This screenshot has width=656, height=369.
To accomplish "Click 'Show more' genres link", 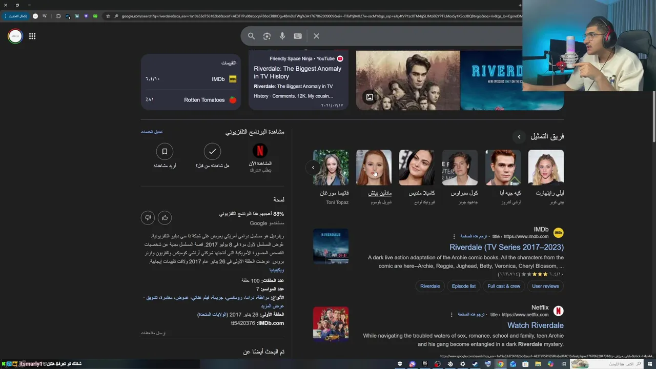I will (x=272, y=306).
